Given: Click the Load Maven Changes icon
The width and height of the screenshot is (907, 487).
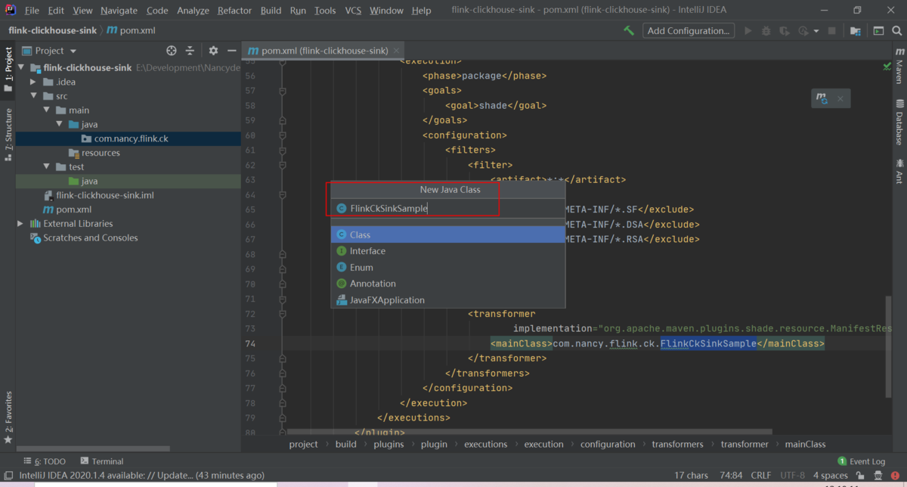Looking at the screenshot, I should click(x=822, y=99).
